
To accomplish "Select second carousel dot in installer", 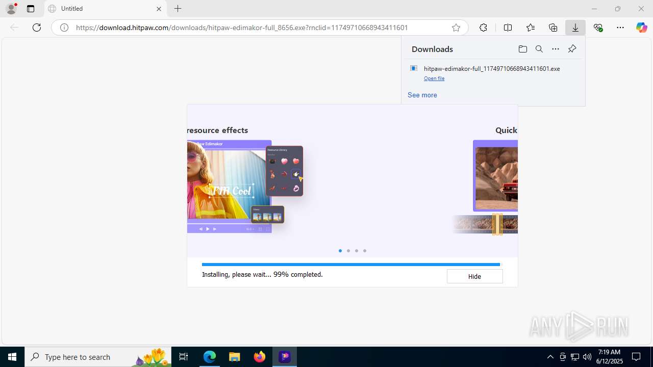I will pos(348,251).
